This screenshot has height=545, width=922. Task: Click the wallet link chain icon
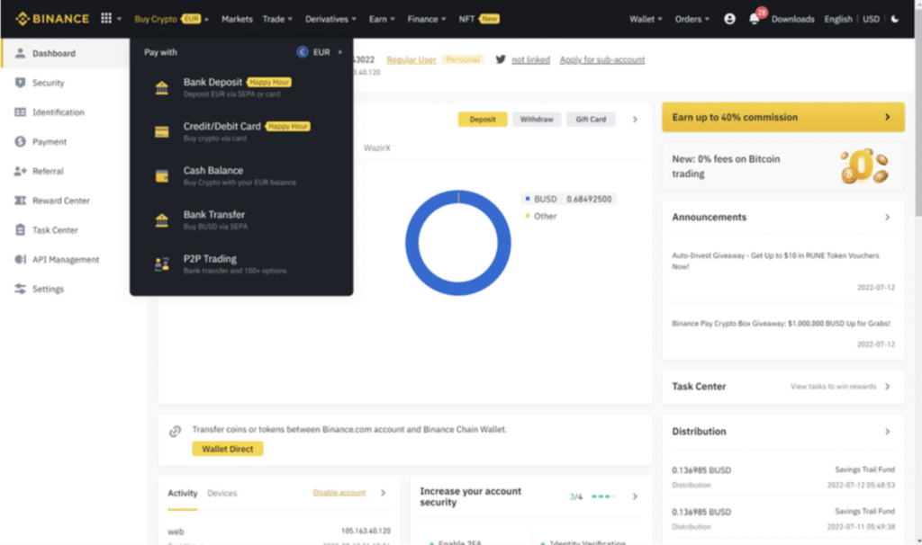(175, 431)
